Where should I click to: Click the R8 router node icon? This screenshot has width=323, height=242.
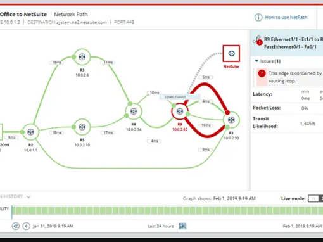[134, 111]
